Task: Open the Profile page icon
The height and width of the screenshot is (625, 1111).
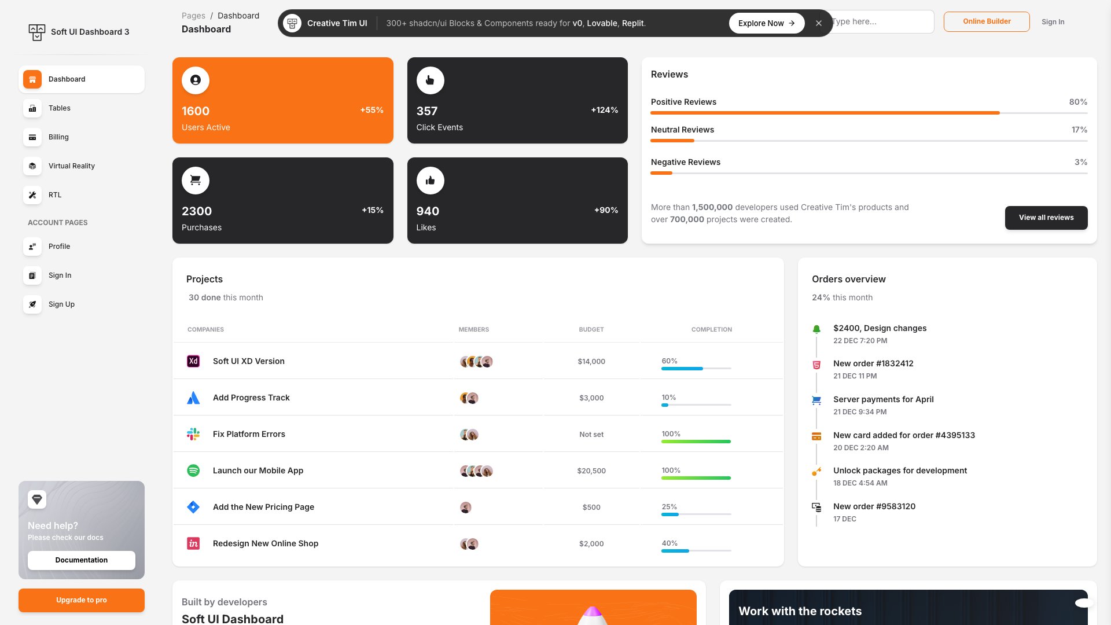Action: (x=32, y=247)
